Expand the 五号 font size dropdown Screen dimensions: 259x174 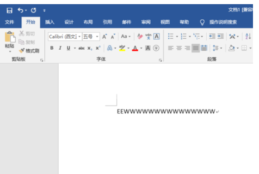(97, 36)
